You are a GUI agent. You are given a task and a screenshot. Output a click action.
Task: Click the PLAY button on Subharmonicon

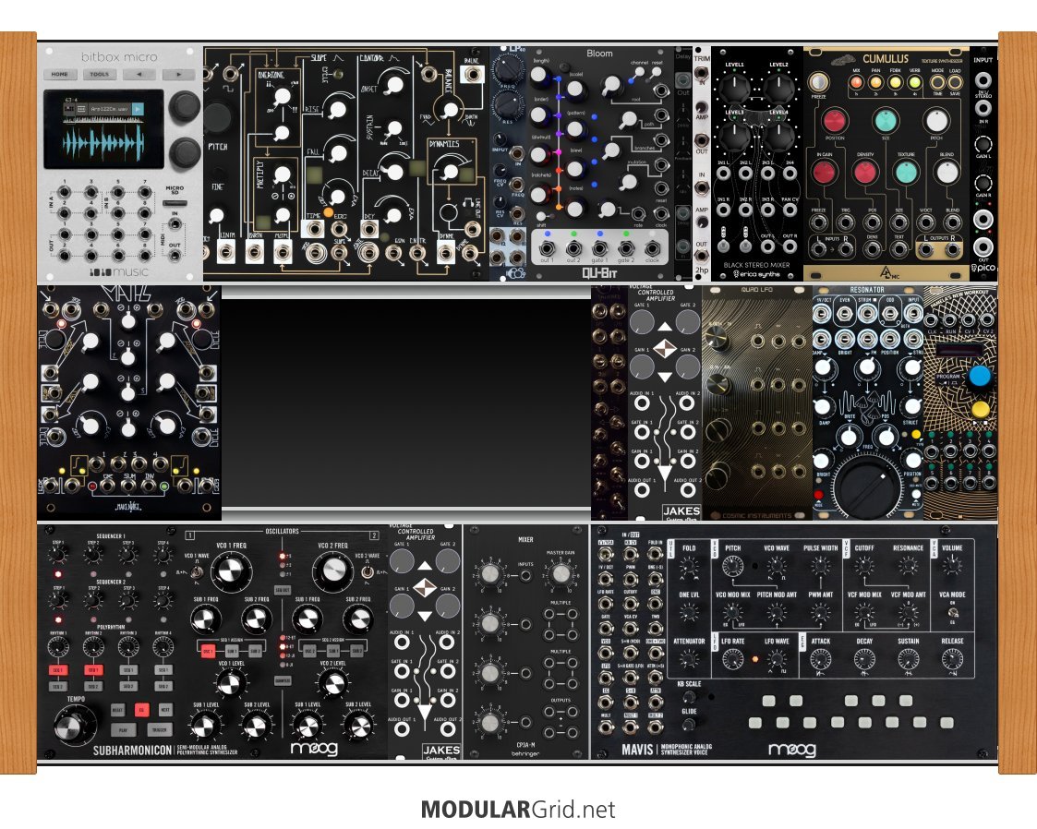(x=122, y=730)
